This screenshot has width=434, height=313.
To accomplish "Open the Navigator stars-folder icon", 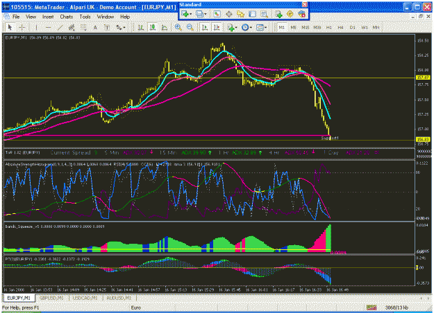I will point(240,14).
